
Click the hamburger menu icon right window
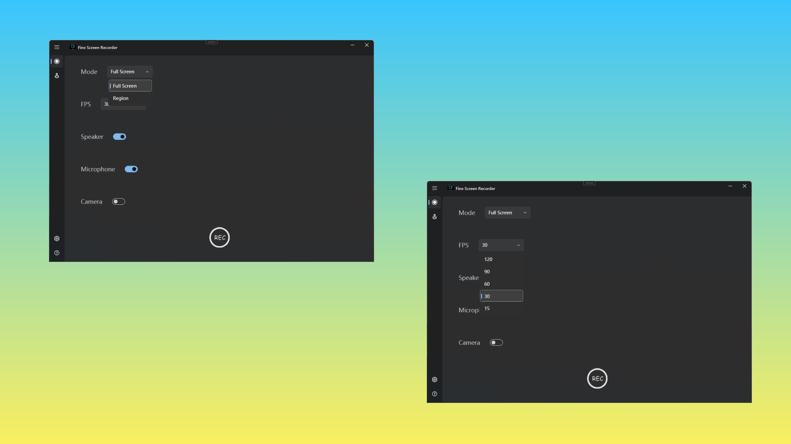435,188
